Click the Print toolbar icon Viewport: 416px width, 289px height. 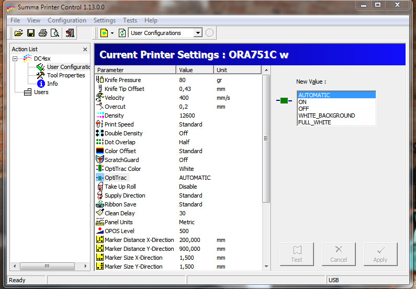[43, 33]
